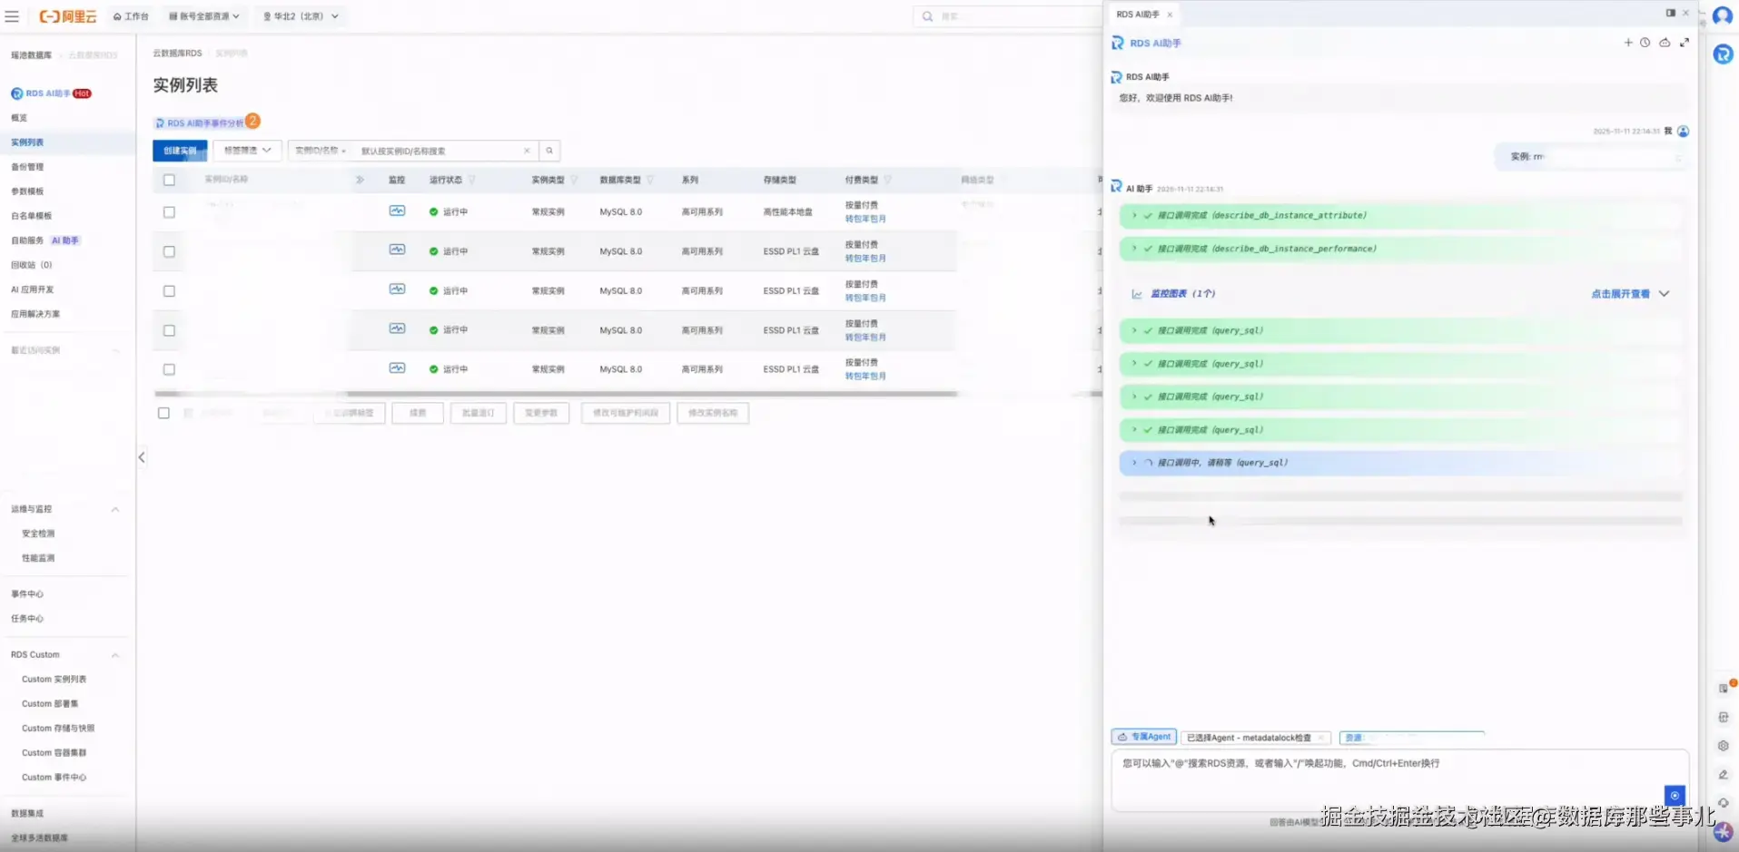Screen dimensions: 1739x852
Task: Click 工作台 in top bar
Action: click(131, 16)
